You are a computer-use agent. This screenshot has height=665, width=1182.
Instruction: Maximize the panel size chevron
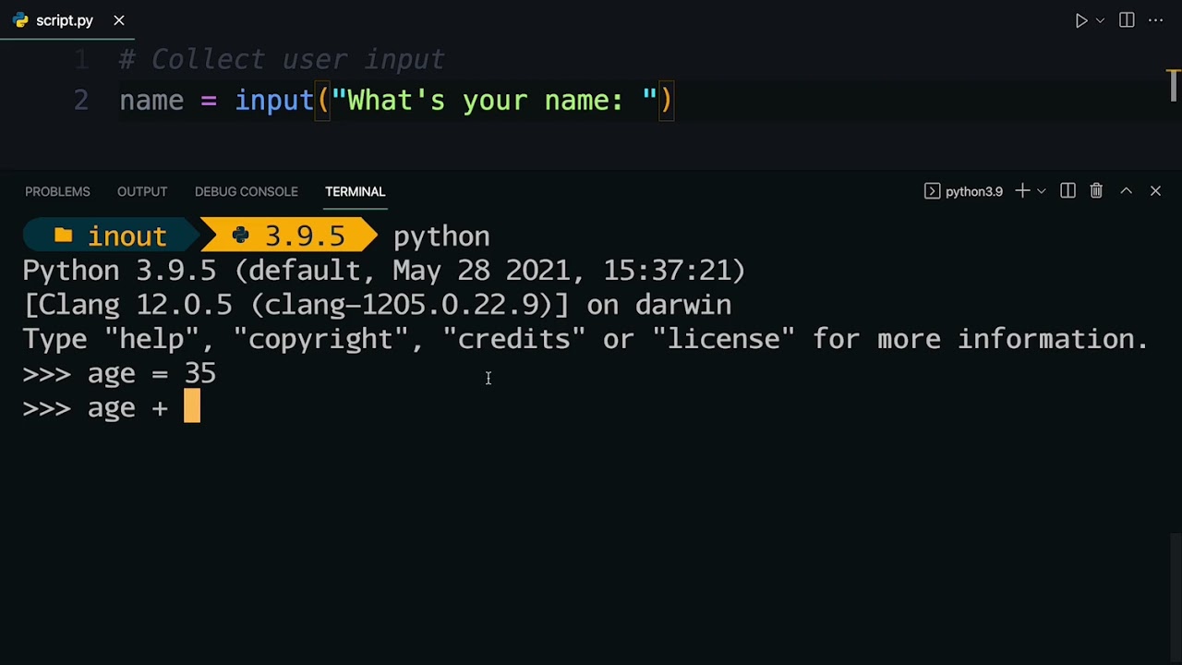(x=1127, y=191)
